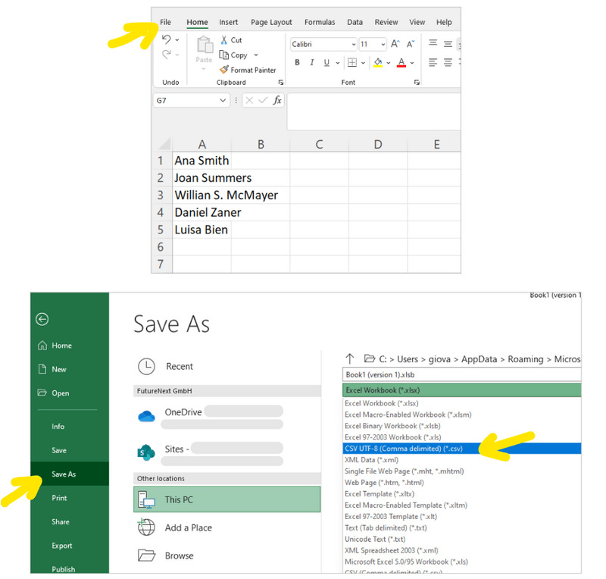606x579 pixels.
Task: Switch to the Insert ribbon tab
Action: [x=228, y=22]
